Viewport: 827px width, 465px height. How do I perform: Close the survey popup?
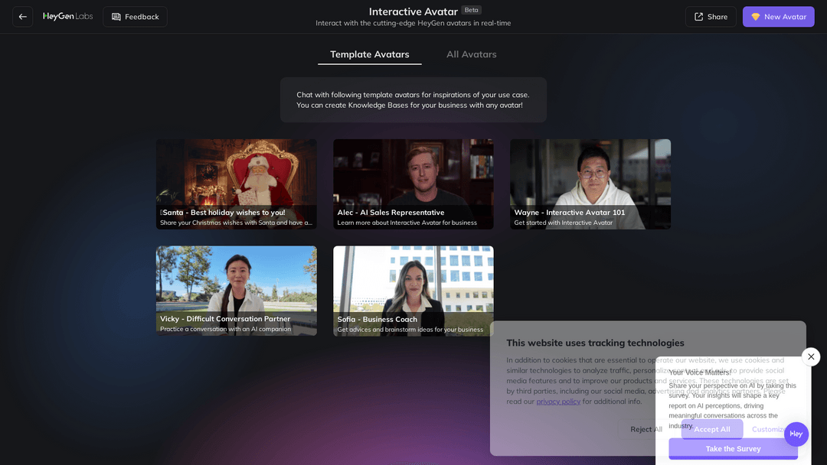811,356
